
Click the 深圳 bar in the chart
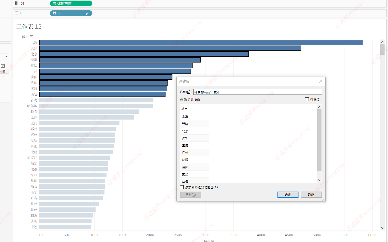click(120, 60)
